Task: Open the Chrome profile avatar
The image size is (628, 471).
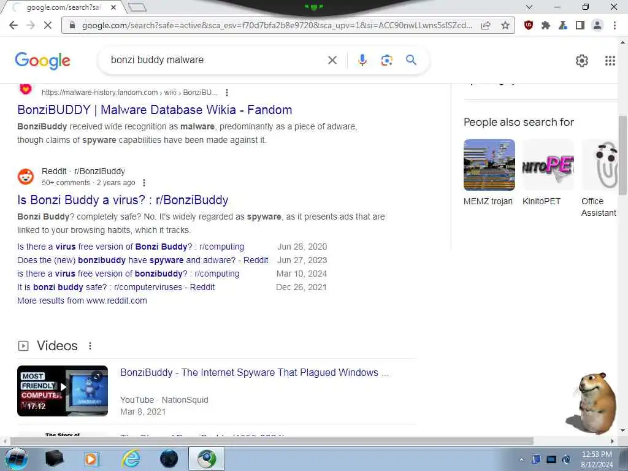Action: 597,25
